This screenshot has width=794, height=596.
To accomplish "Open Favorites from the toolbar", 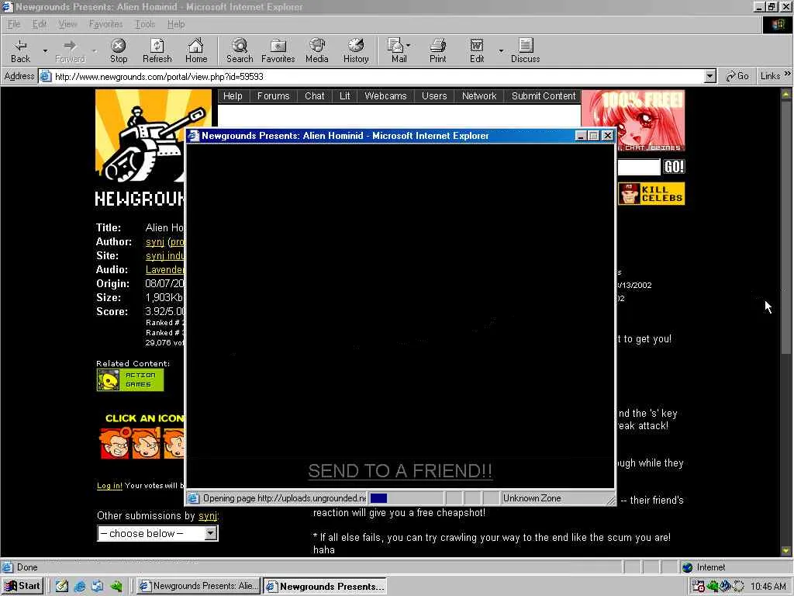I will pyautogui.click(x=278, y=50).
